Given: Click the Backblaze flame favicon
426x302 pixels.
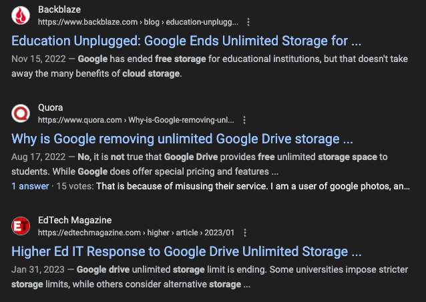Looking at the screenshot, I should tap(21, 15).
